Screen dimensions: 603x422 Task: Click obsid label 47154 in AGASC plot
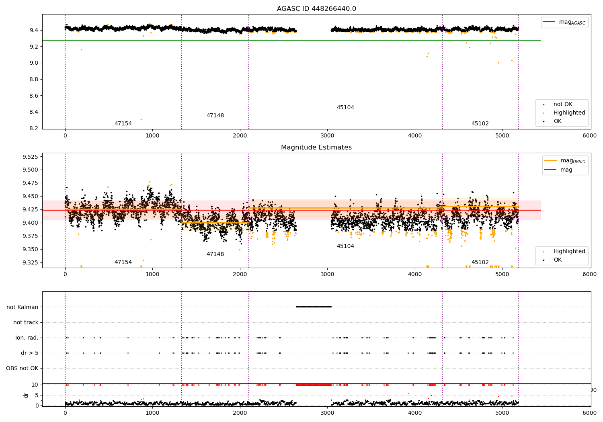coord(123,124)
